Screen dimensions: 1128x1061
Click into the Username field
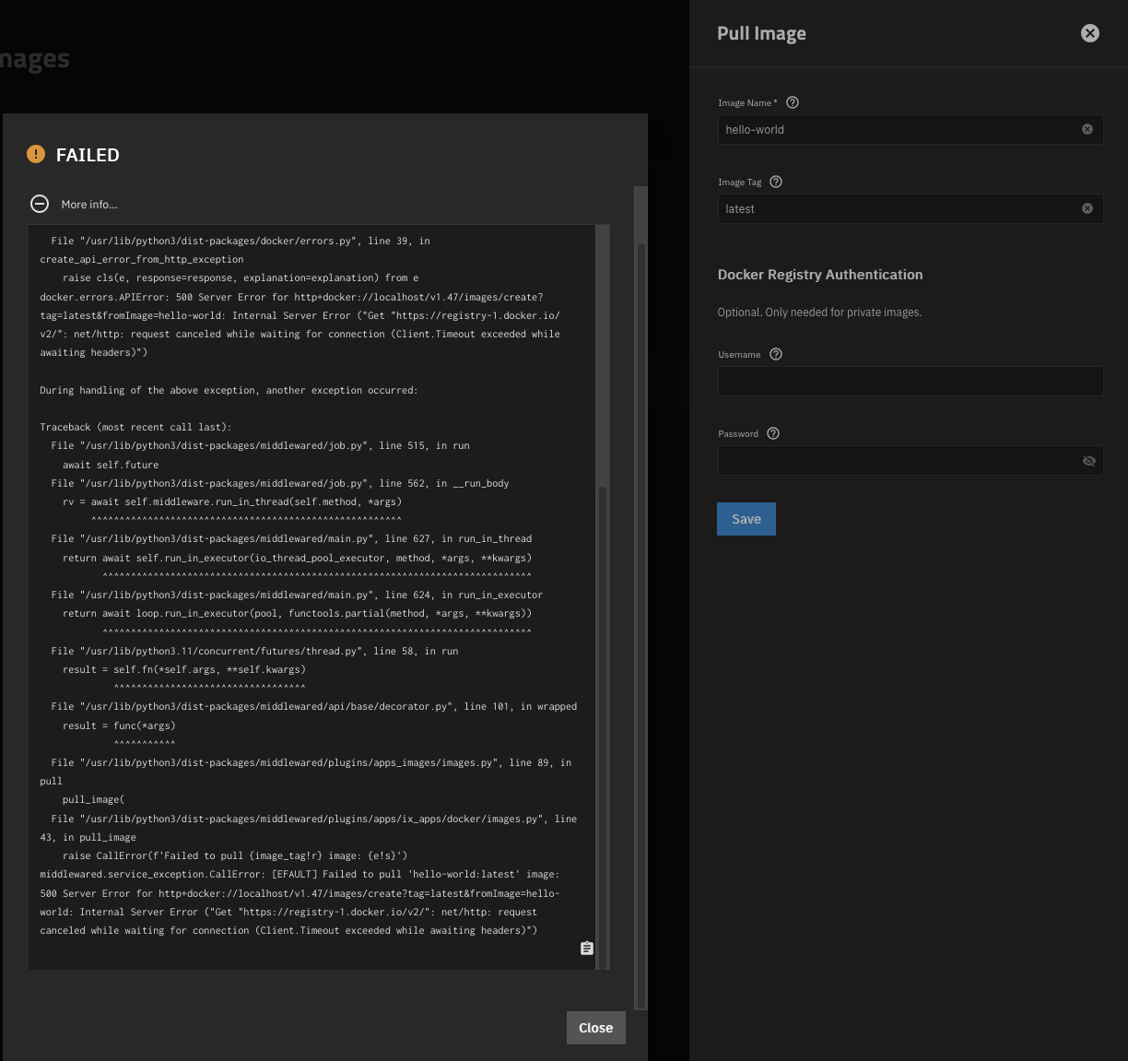pyautogui.click(x=910, y=382)
